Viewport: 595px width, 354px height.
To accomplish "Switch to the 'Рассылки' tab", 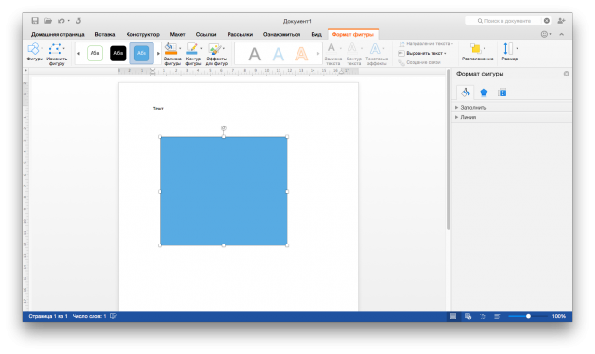I will click(240, 34).
